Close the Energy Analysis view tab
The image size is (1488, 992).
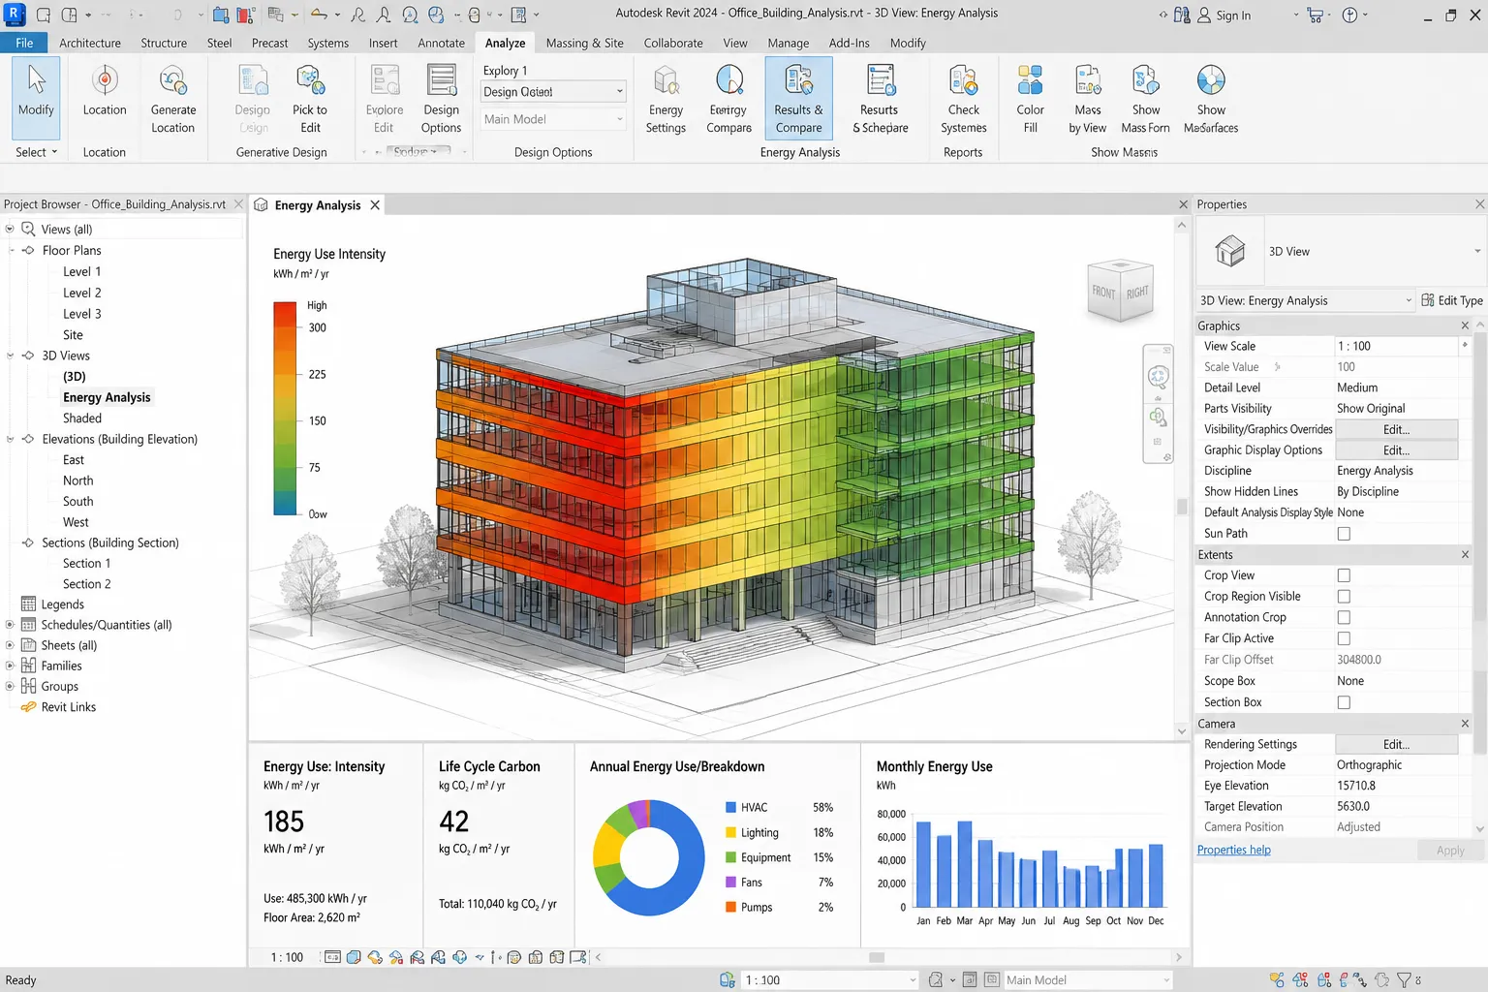(x=375, y=205)
